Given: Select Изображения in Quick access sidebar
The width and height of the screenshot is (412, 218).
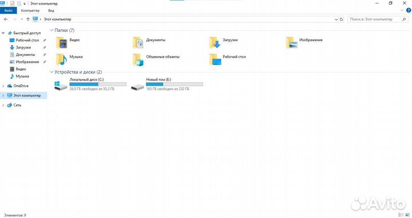Looking at the screenshot, I should pos(24,62).
